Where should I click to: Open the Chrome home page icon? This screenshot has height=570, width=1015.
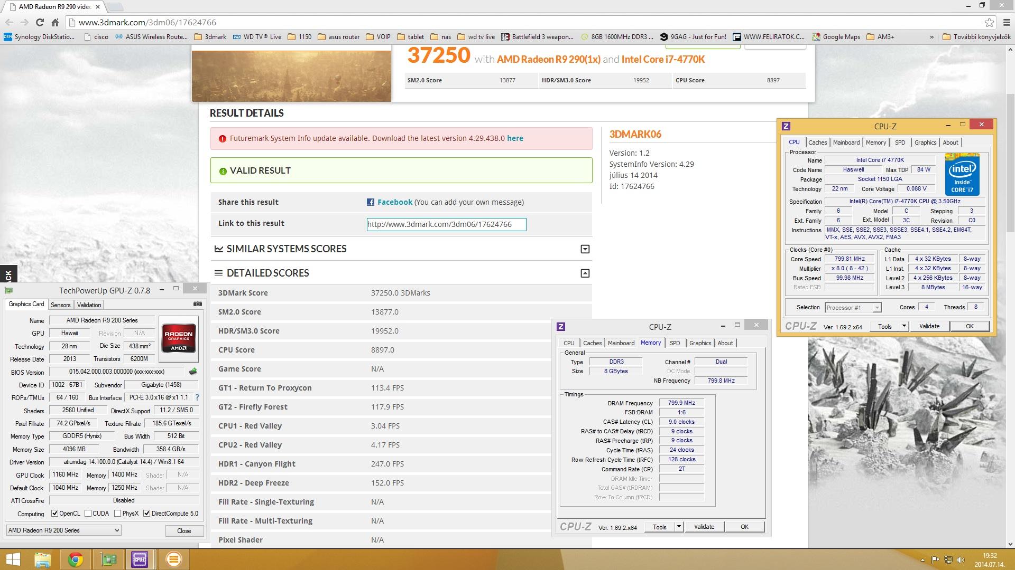[55, 22]
